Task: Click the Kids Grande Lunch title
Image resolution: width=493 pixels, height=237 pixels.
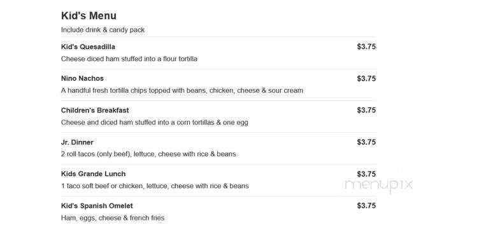Action: point(94,174)
